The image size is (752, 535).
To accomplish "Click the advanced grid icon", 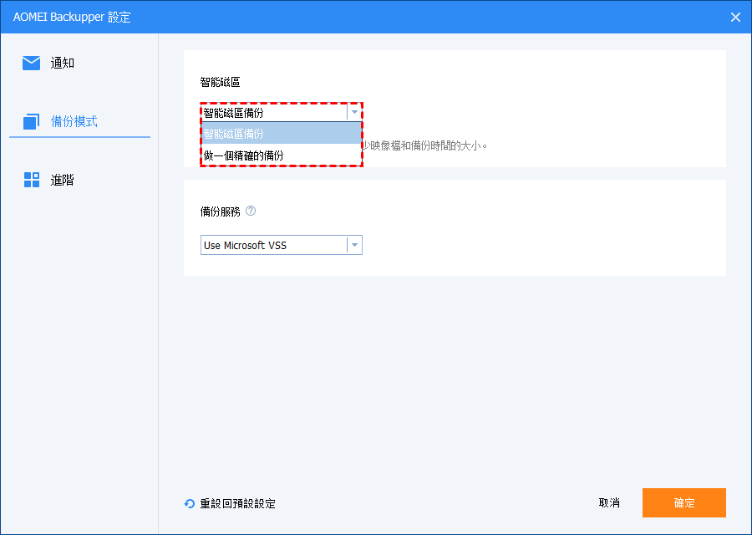I will [32, 180].
